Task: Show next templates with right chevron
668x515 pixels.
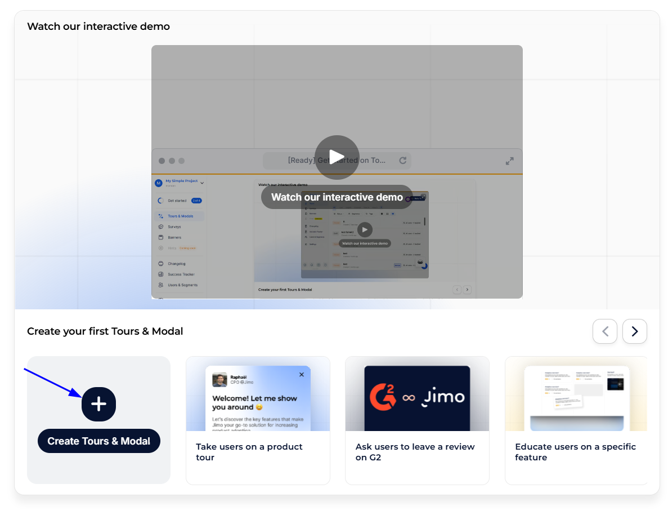Action: coord(634,331)
